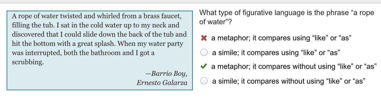
Task: Click the question text about figurative language
Action: (286, 13)
